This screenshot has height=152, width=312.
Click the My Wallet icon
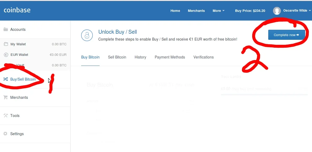(6, 44)
